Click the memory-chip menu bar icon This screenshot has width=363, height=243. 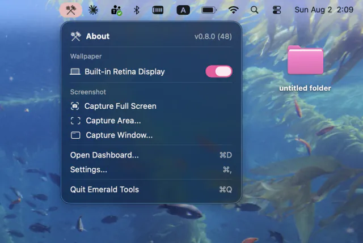click(158, 10)
